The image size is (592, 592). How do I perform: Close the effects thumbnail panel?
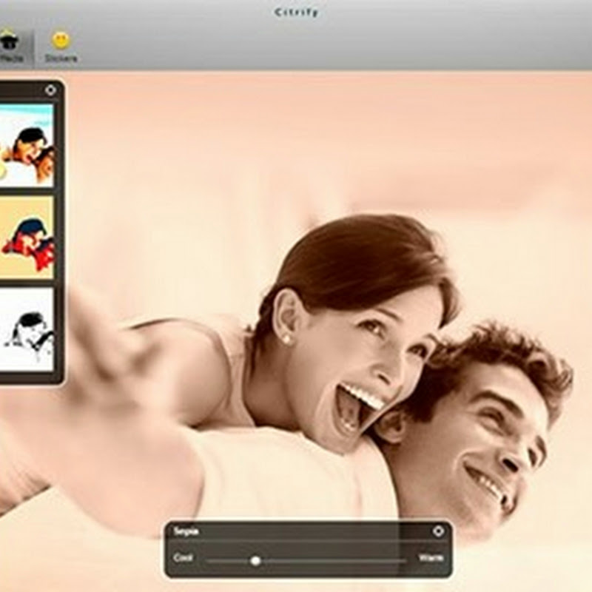(x=50, y=90)
